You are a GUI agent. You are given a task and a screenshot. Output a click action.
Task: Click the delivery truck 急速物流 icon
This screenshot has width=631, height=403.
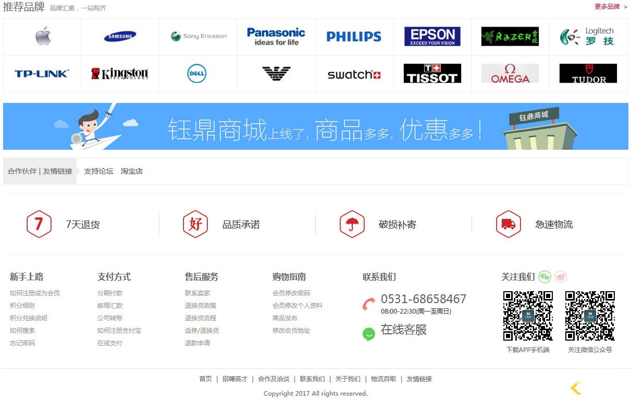click(508, 224)
